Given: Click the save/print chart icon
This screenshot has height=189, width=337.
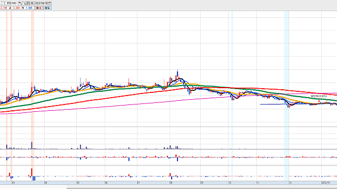Looking at the screenshot, I should point(28,3).
